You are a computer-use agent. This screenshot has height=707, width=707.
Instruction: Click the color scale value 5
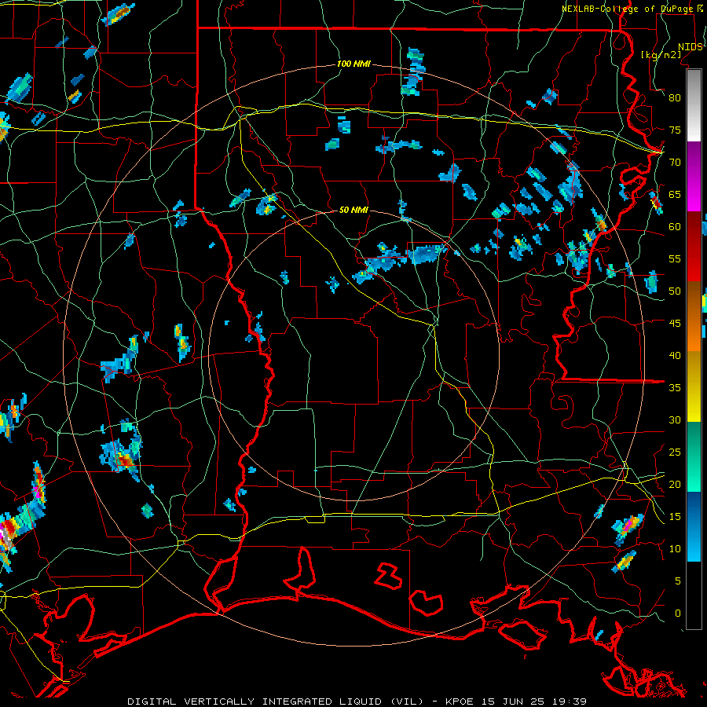point(678,581)
